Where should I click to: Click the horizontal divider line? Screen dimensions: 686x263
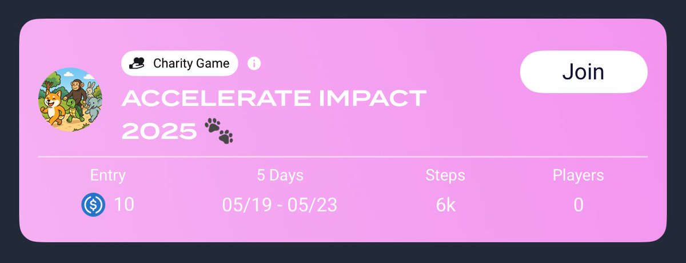click(x=343, y=156)
